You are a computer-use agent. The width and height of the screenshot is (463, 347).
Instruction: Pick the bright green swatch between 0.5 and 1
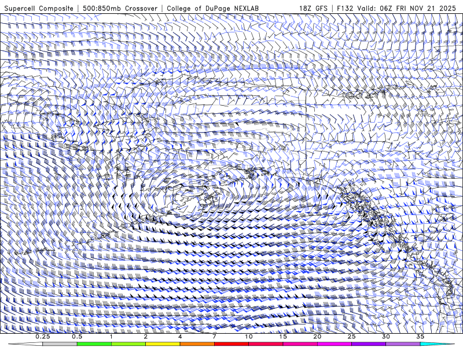pos(94,344)
